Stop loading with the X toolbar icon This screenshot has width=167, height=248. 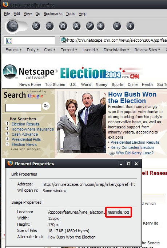click(50, 26)
